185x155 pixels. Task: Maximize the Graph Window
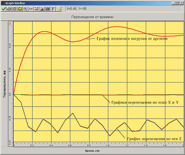[x=177, y=3]
